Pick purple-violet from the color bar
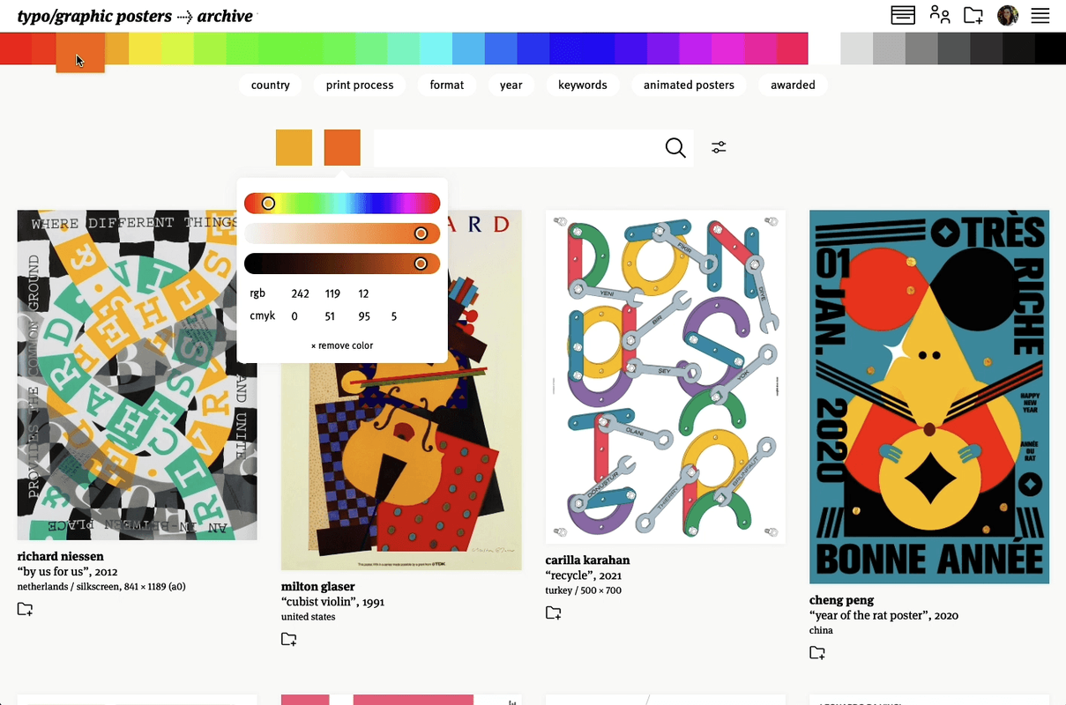The image size is (1066, 705). pos(662,48)
